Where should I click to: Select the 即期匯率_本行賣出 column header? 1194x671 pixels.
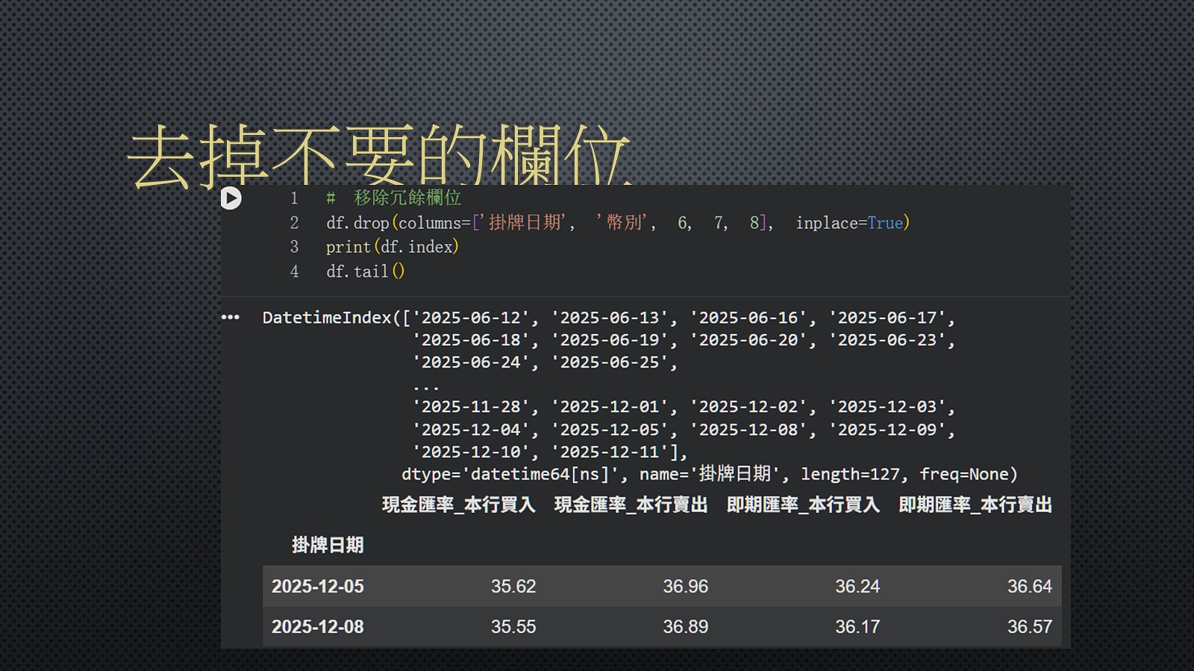click(x=975, y=505)
